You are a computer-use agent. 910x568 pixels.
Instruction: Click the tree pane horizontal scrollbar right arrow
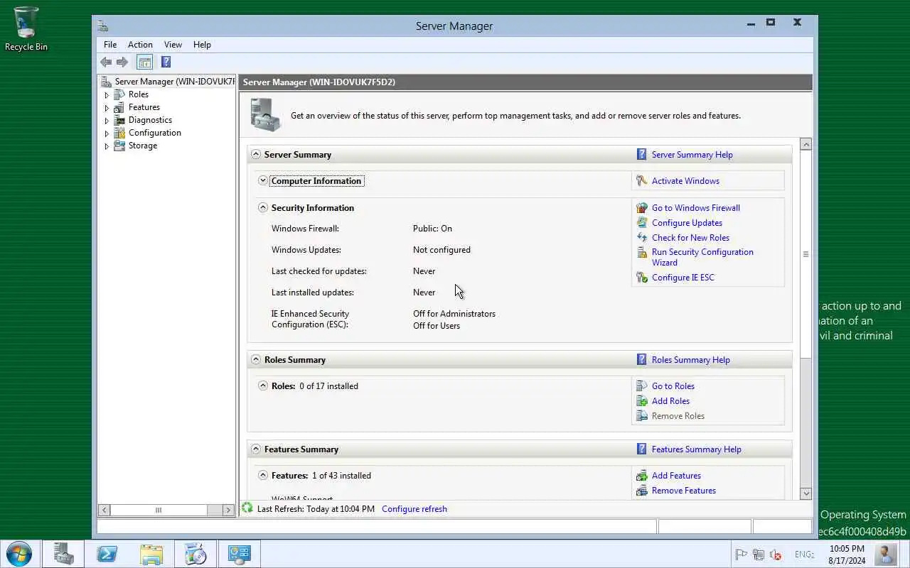pos(228,510)
